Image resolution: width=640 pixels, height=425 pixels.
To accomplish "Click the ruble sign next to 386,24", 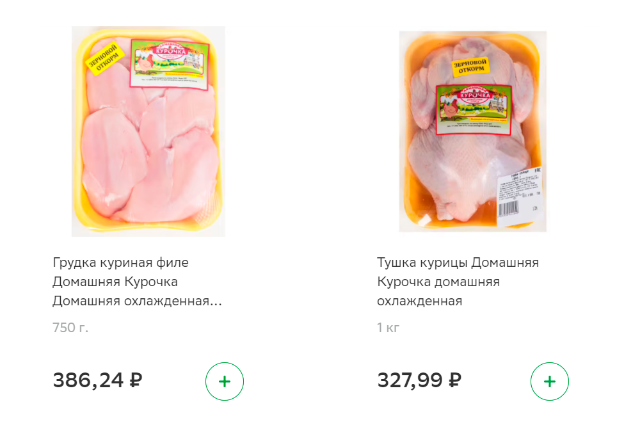I will pyautogui.click(x=136, y=380).
